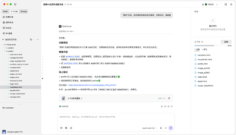Select the 其他 context tab
The height and width of the screenshot is (135, 236).
click(205, 49)
